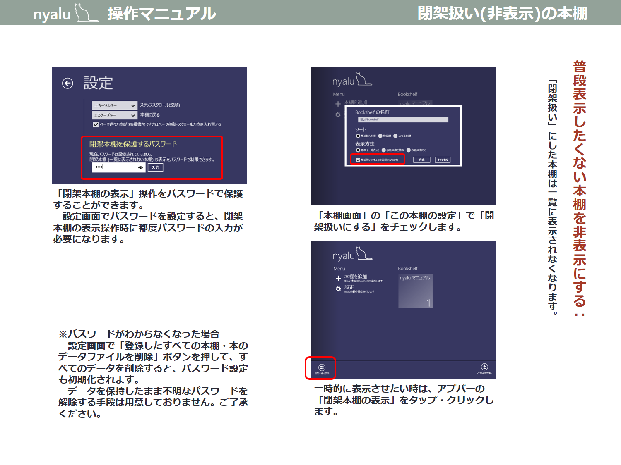Toggle 閉架扱いにする (非表示) checkbox in dialog
621x465 pixels.
click(x=358, y=160)
